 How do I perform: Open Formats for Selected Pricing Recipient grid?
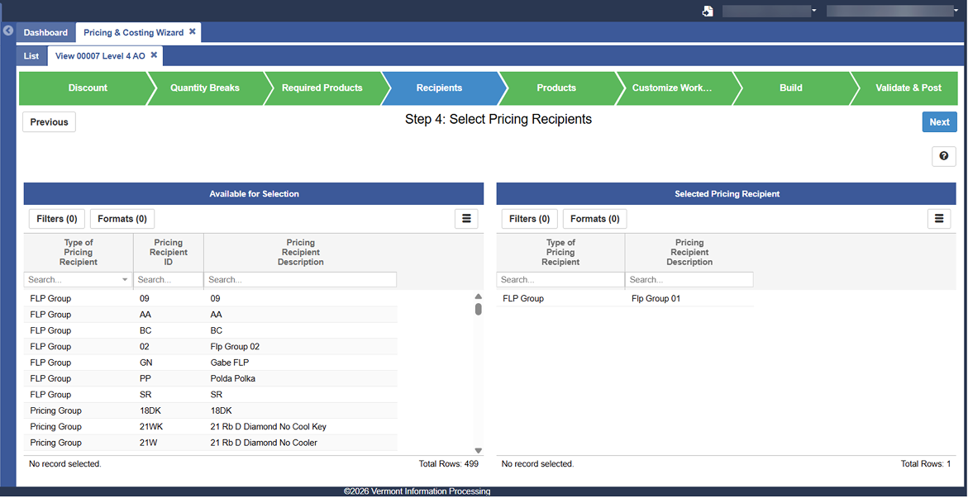tap(594, 218)
